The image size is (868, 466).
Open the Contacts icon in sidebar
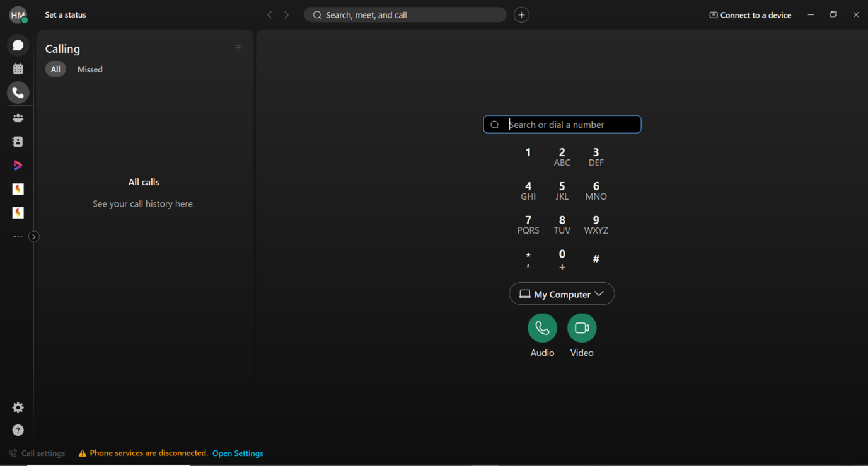click(18, 142)
